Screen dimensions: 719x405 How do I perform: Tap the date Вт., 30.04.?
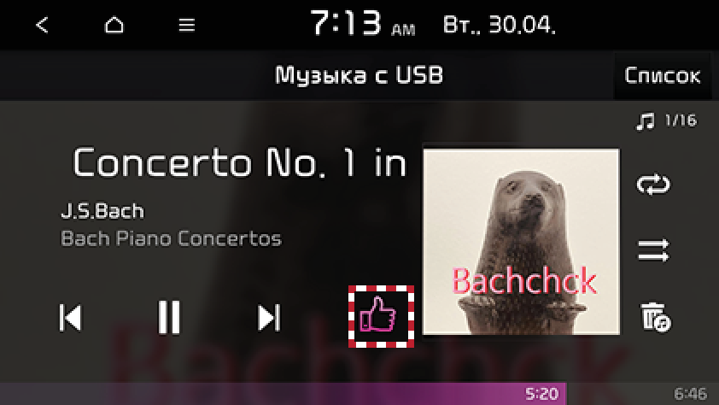click(499, 25)
